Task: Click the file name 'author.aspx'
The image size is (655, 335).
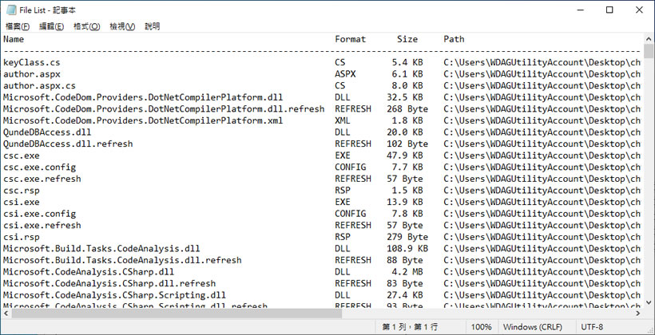Action: click(x=32, y=74)
